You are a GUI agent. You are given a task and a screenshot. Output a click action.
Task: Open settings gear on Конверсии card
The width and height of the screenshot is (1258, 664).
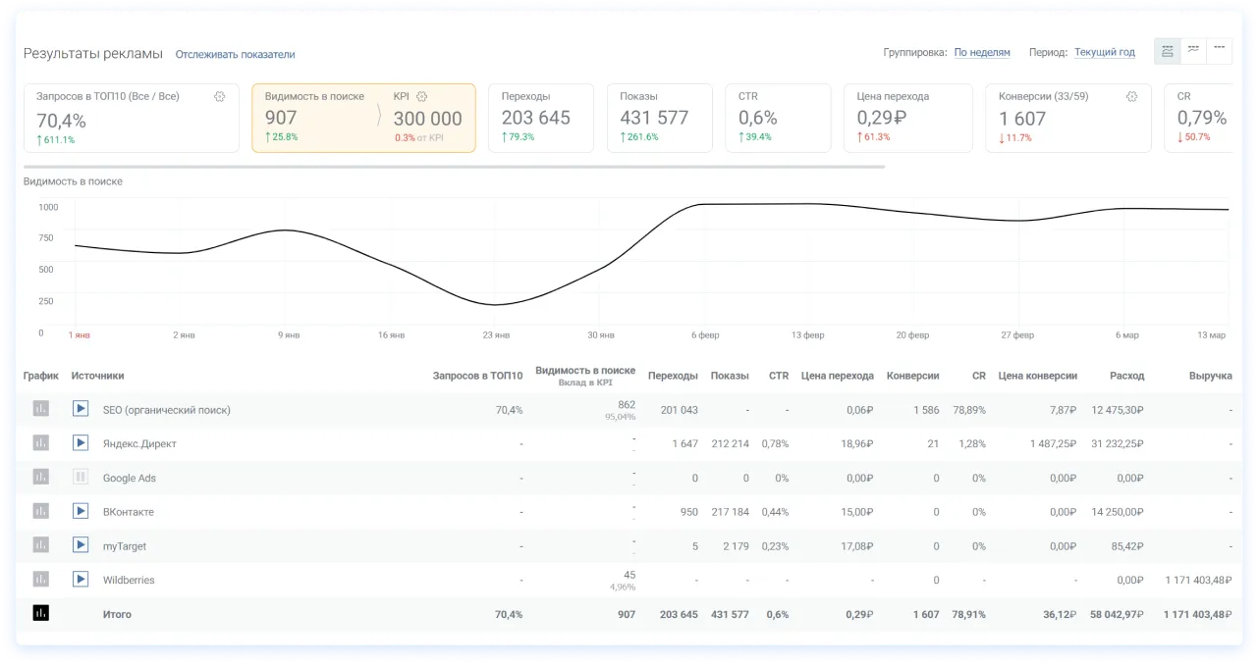pos(1132,96)
